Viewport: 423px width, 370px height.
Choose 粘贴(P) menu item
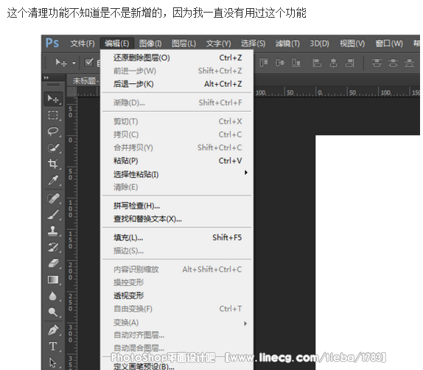178,161
